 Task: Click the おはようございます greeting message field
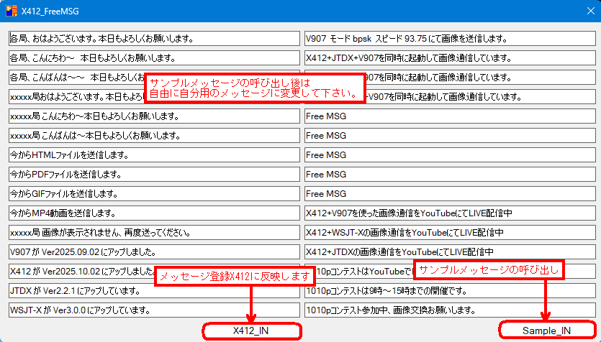(154, 38)
